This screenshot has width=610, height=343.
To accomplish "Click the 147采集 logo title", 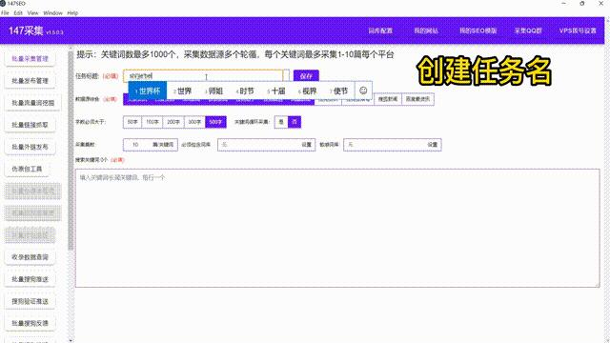I will coord(26,30).
